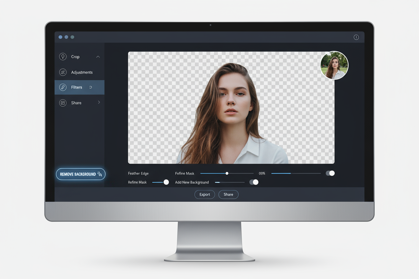Click the Export button
The width and height of the screenshot is (419, 279).
pyautogui.click(x=204, y=194)
